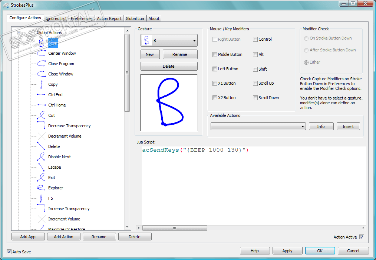This screenshot has height=260, width=376.
Task: Click the Increase Transparency gesture icon
Action: pos(41,207)
